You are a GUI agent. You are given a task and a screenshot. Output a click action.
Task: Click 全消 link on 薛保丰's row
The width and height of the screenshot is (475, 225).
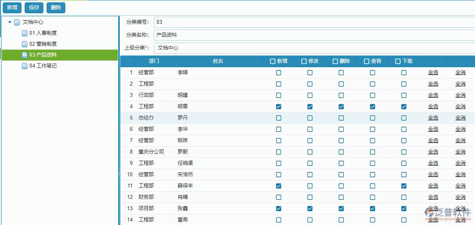(x=461, y=186)
